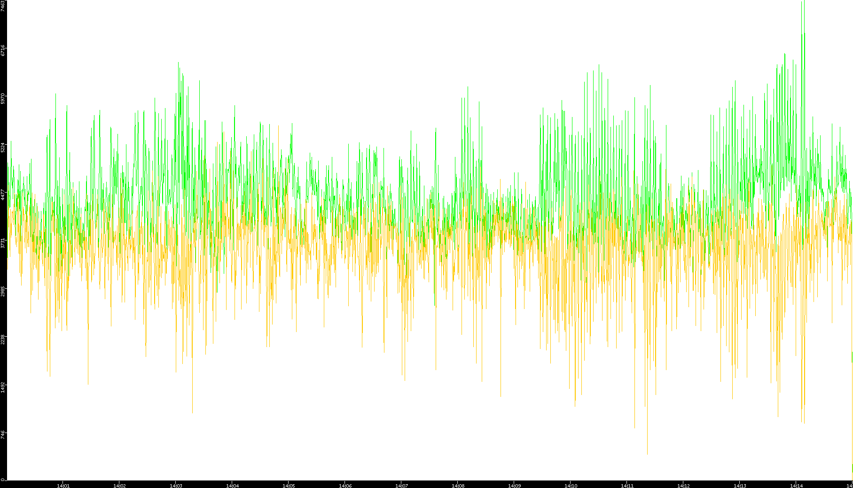Select the 14:05 time marker
Viewport: 853px width, 488px height.
pos(289,486)
